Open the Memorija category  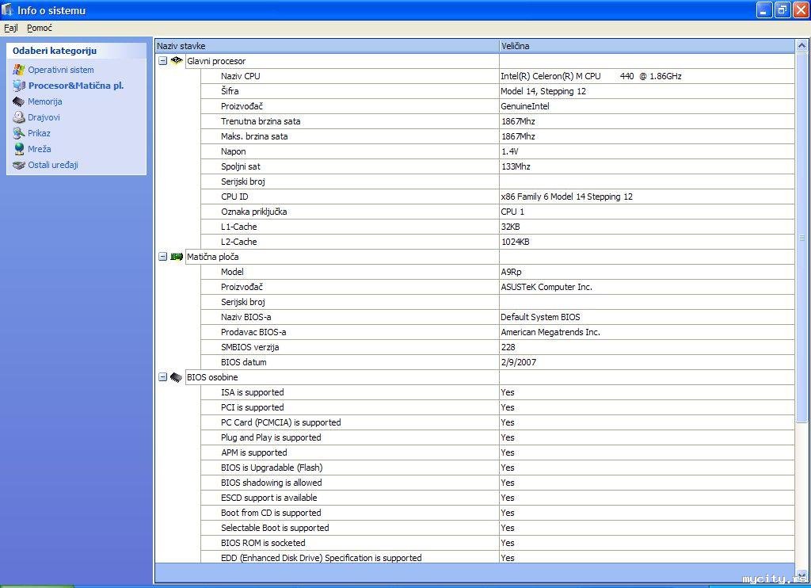click(x=45, y=101)
